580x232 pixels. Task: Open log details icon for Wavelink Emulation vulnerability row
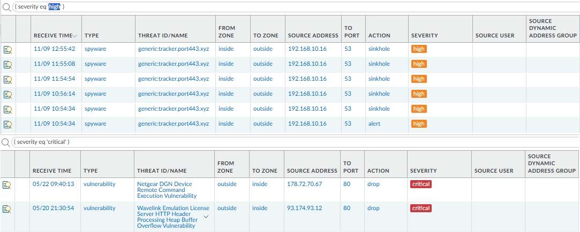[x=8, y=208]
